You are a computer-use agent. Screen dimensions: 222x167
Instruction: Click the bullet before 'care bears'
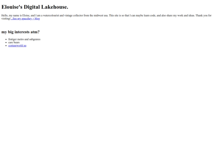click(x=6, y=42)
